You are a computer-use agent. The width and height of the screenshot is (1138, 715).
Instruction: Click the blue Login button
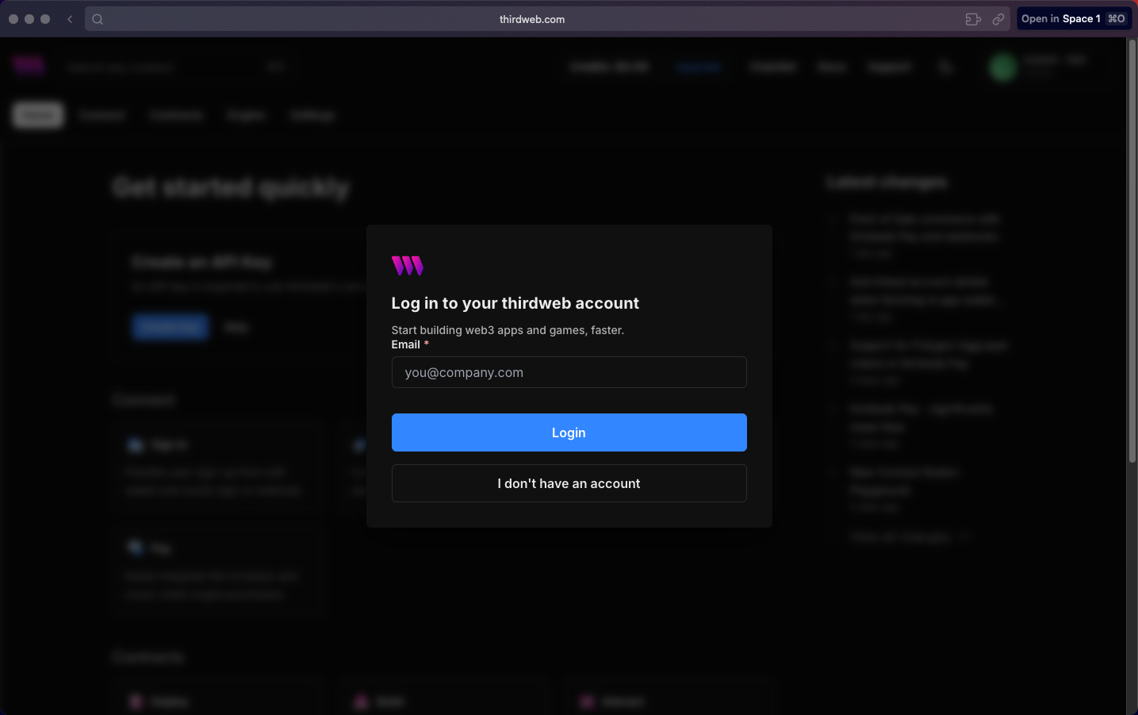(x=569, y=432)
